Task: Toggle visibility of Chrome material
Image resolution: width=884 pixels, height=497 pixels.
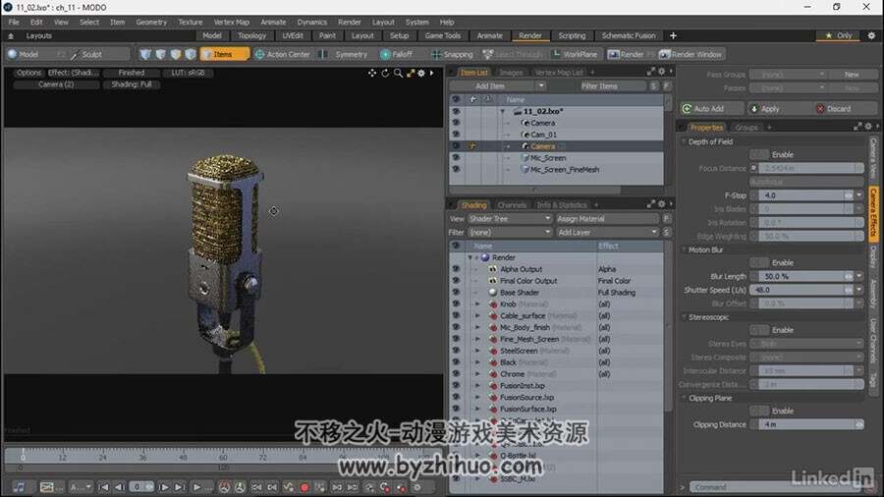Action: click(x=456, y=374)
